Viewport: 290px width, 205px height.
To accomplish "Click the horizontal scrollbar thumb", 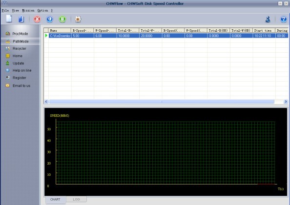I will [162, 102].
